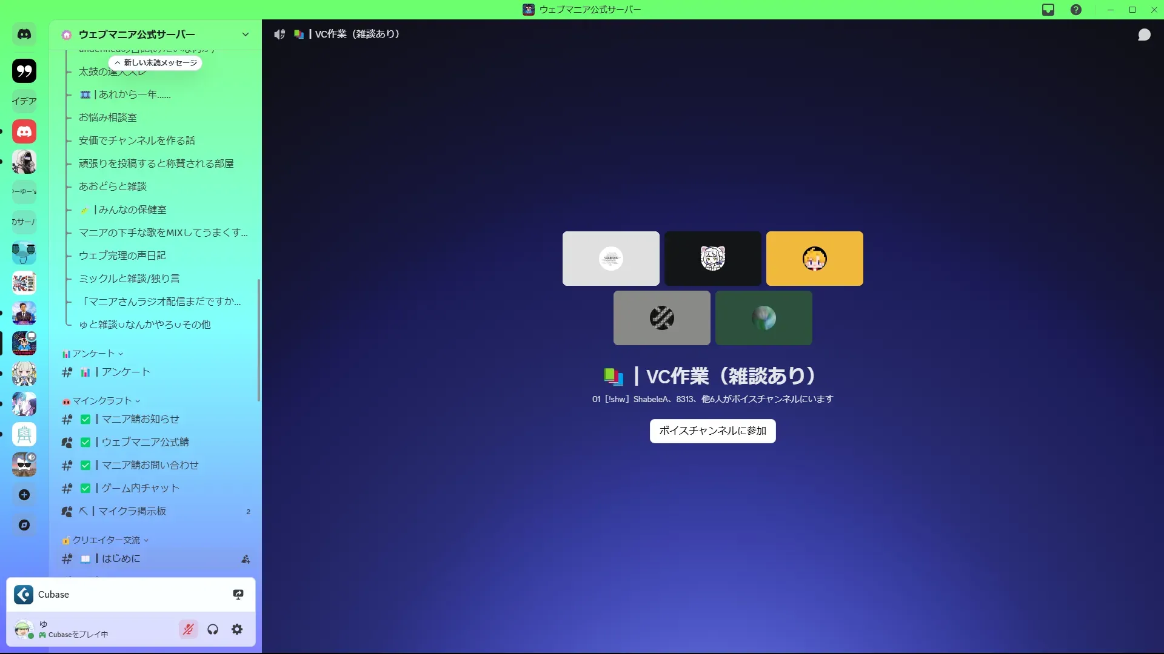Click the Cubase screen share icon
The width and height of the screenshot is (1164, 654).
point(238,594)
